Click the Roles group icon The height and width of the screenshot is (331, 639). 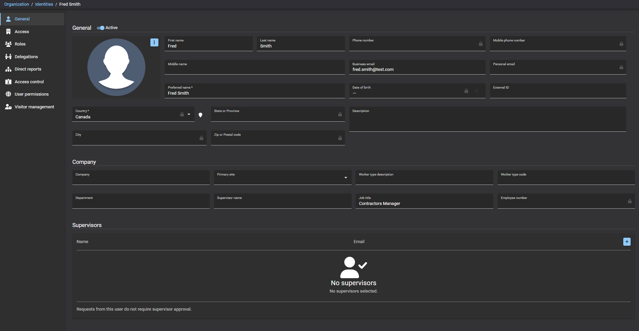click(8, 44)
